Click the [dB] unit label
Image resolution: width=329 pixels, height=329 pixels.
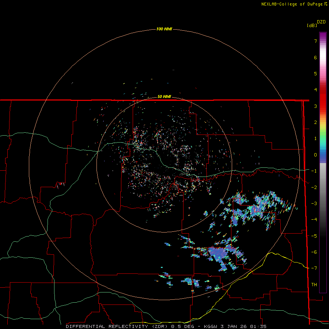click(312, 25)
